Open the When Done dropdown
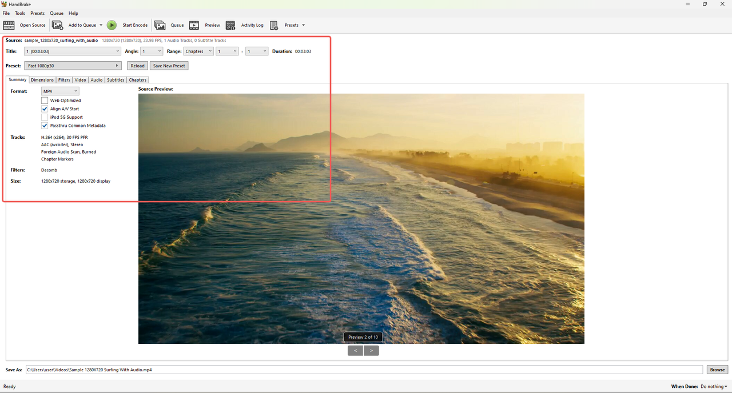This screenshot has height=393, width=732. click(x=714, y=387)
